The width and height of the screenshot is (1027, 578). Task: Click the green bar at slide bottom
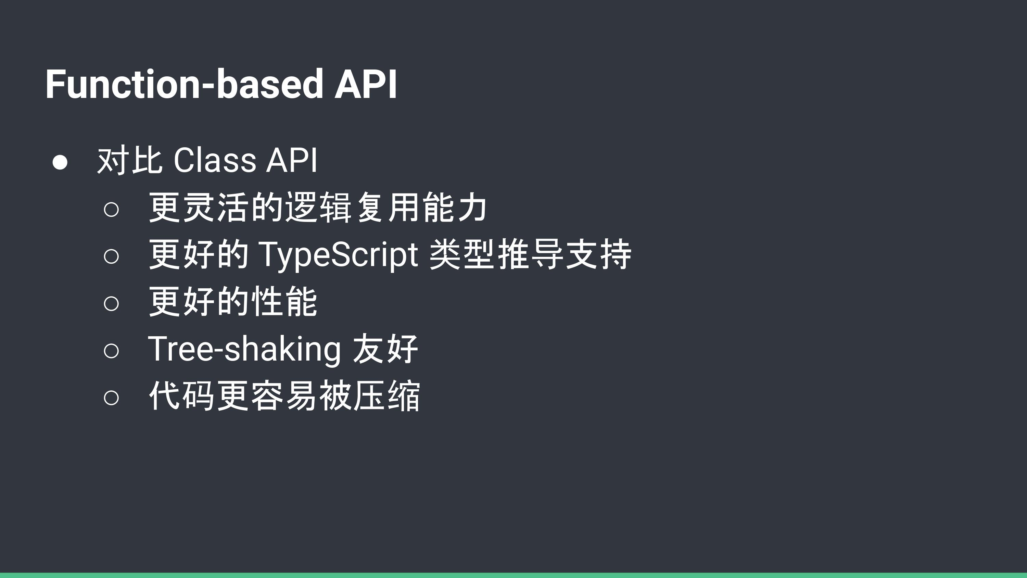513,575
